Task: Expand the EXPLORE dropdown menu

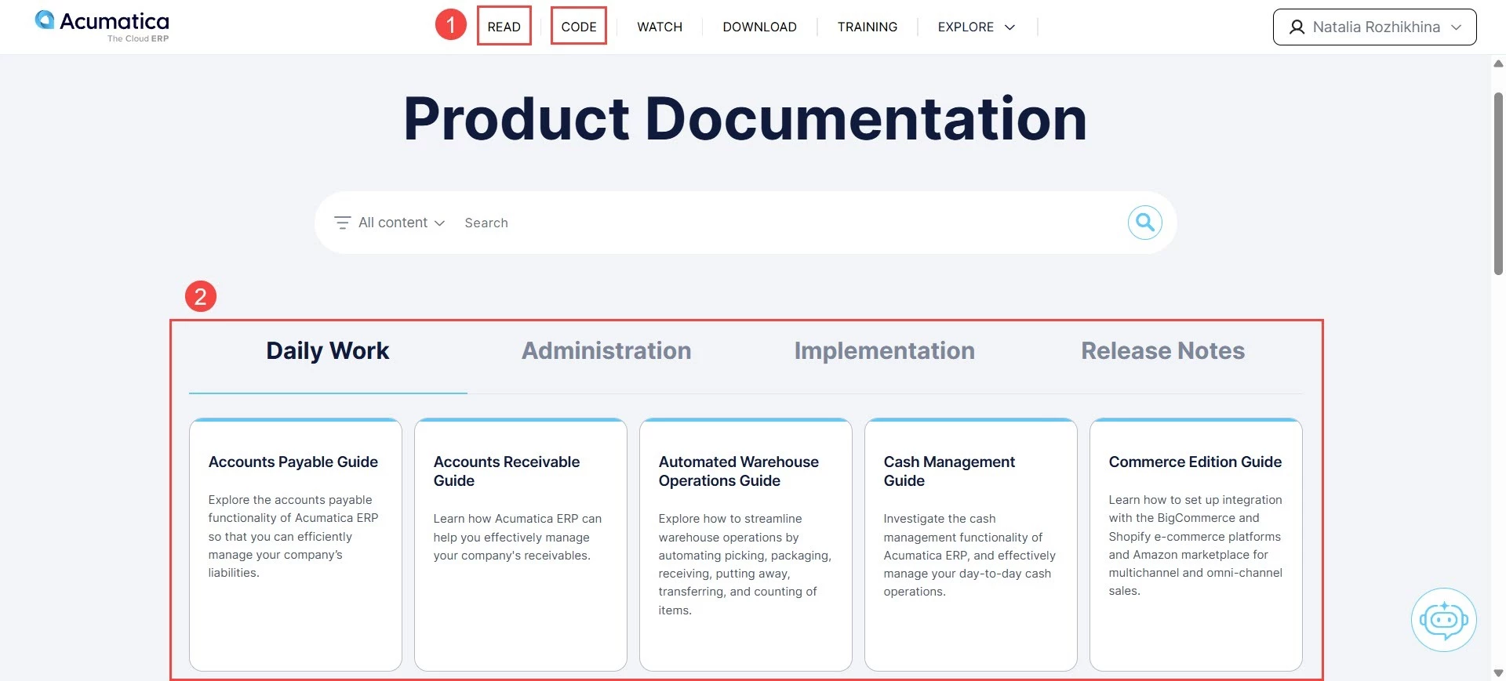Action: pos(977,27)
